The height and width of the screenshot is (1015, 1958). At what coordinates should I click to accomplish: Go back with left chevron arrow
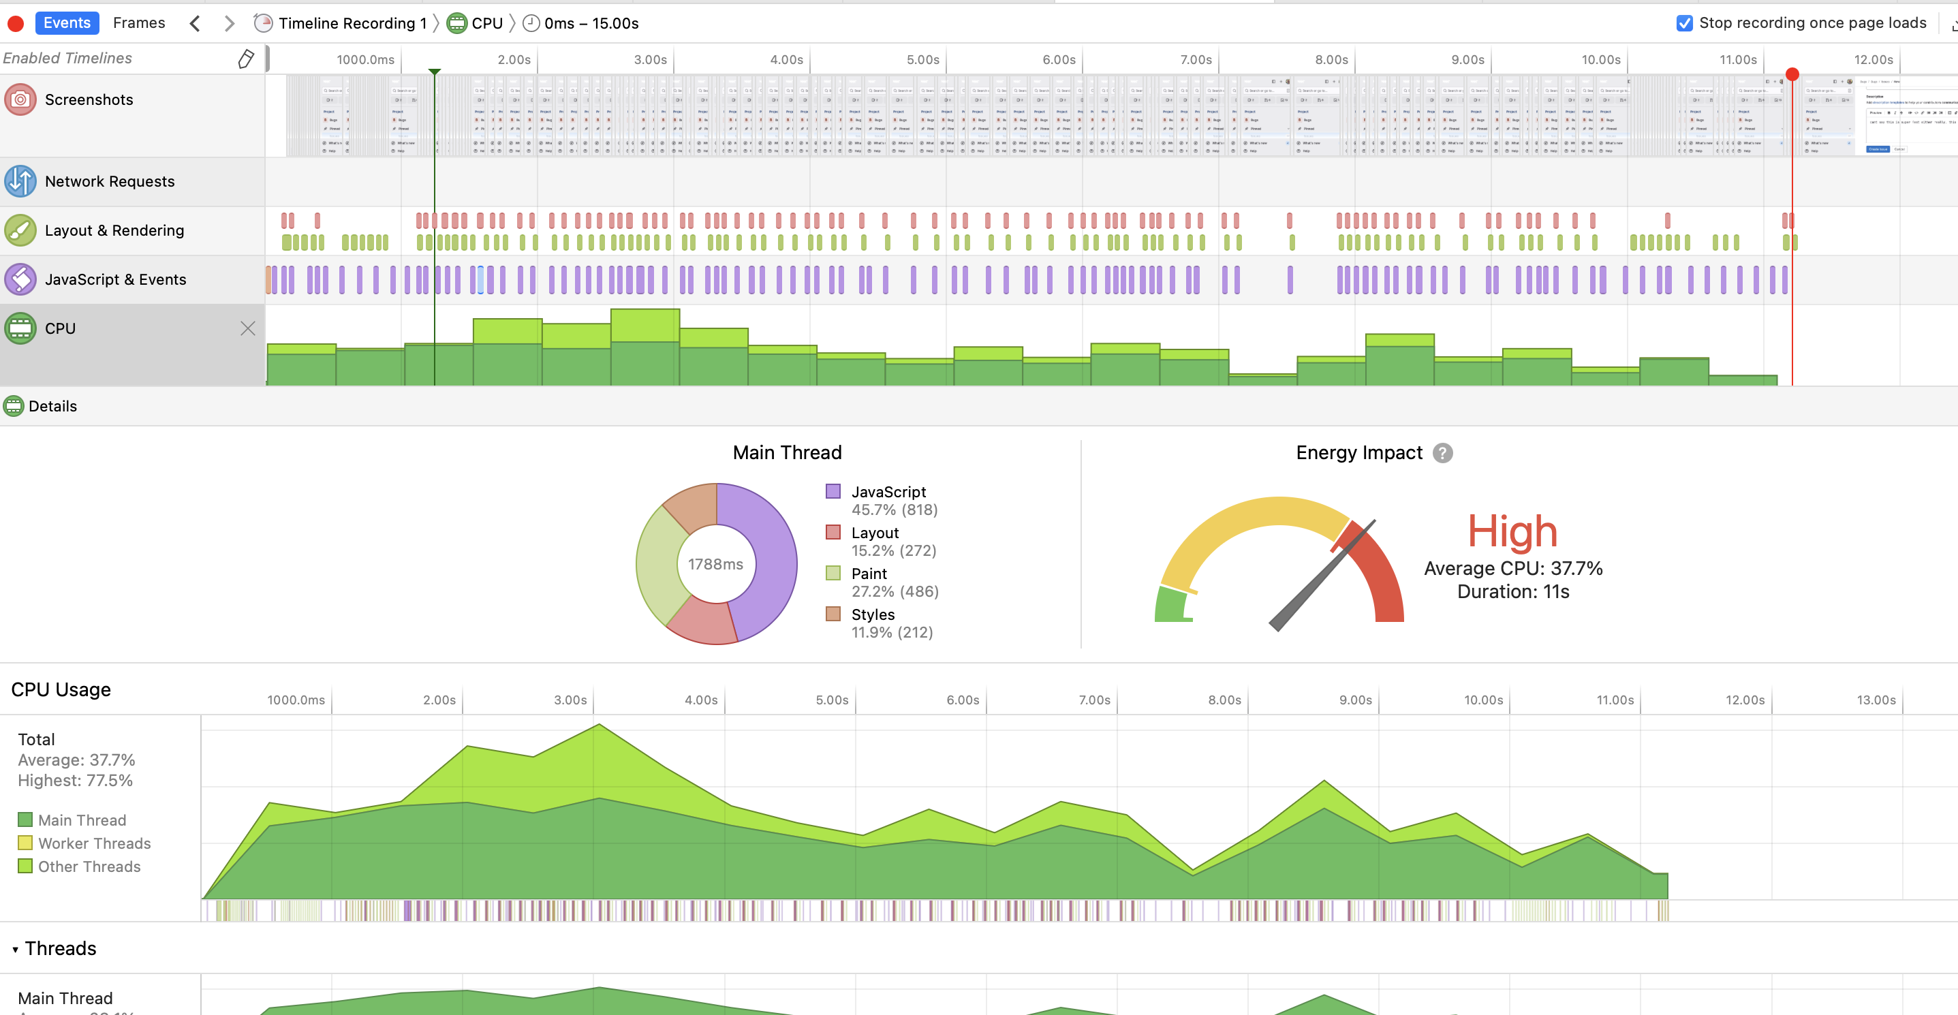coord(196,24)
